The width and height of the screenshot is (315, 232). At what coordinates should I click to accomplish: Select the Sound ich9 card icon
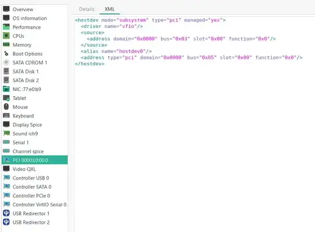pyautogui.click(x=6, y=133)
